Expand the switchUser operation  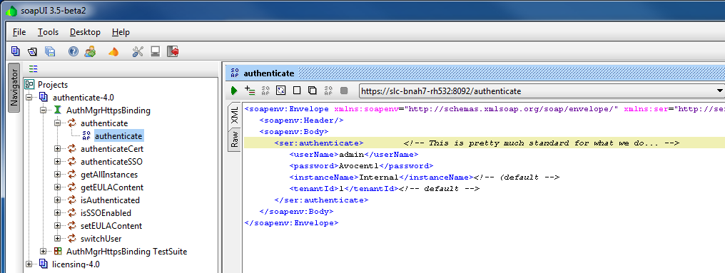pos(57,239)
